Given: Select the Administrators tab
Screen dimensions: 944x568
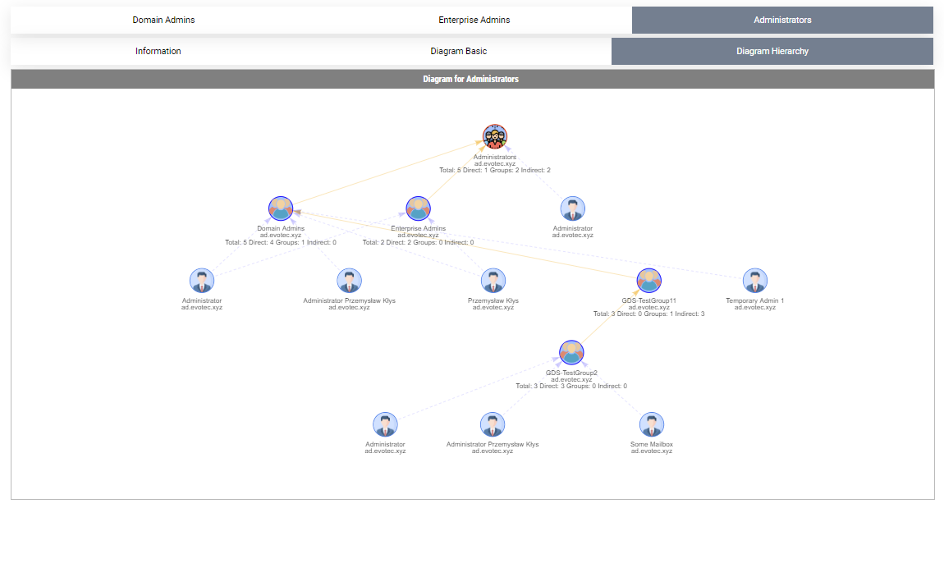Looking at the screenshot, I should (x=783, y=19).
